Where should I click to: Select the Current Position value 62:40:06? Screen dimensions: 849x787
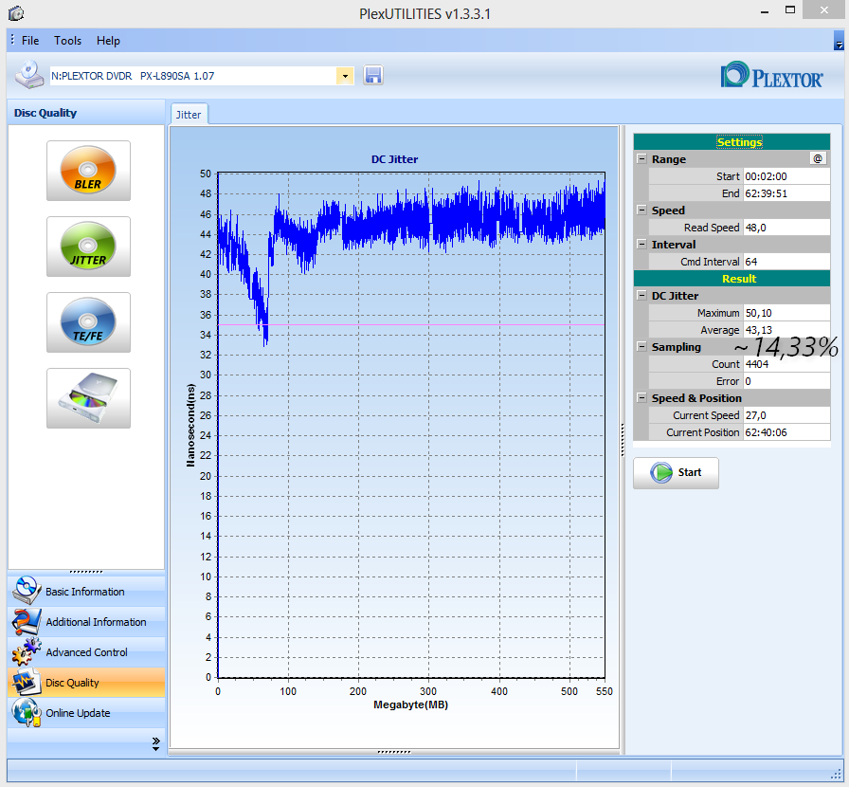786,432
